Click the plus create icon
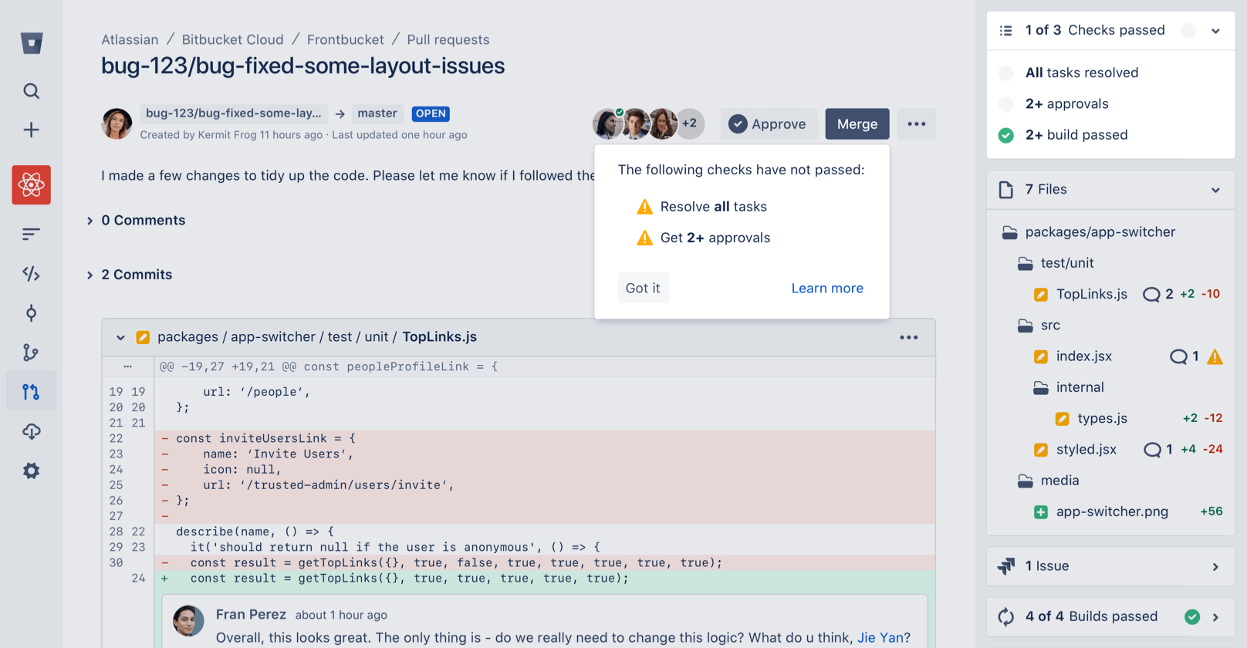The height and width of the screenshot is (648, 1247). 32,130
